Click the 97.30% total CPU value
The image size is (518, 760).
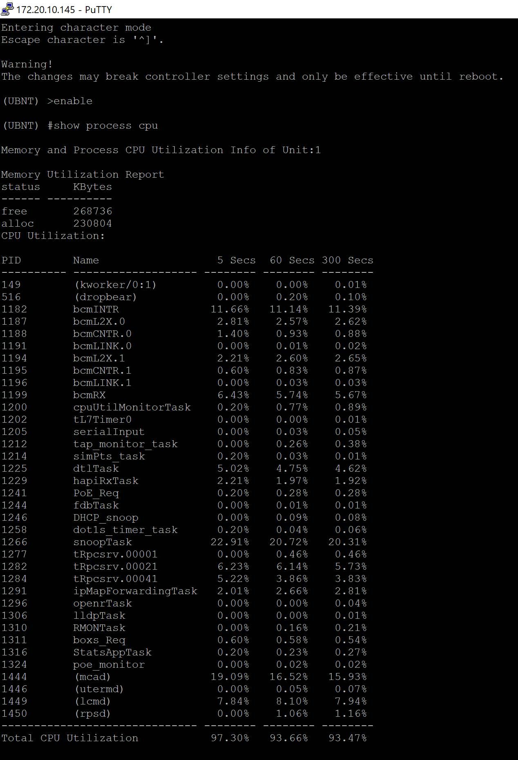click(x=230, y=738)
